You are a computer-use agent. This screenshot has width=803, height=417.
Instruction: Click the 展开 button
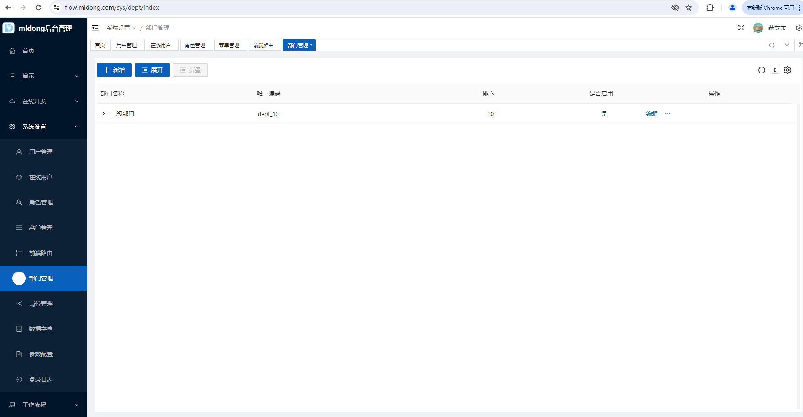point(152,70)
